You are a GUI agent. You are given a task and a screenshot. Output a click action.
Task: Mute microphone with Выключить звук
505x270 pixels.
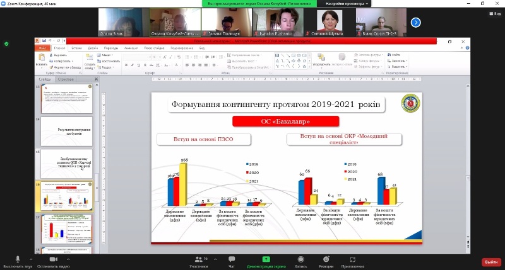(18, 262)
